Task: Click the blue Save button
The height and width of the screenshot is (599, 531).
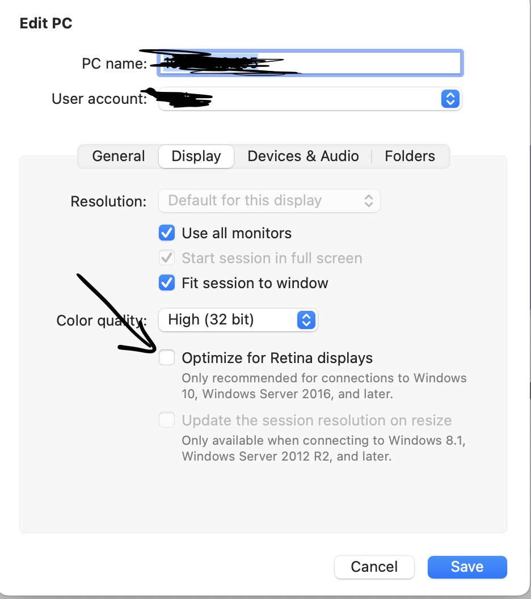Action: [x=467, y=567]
